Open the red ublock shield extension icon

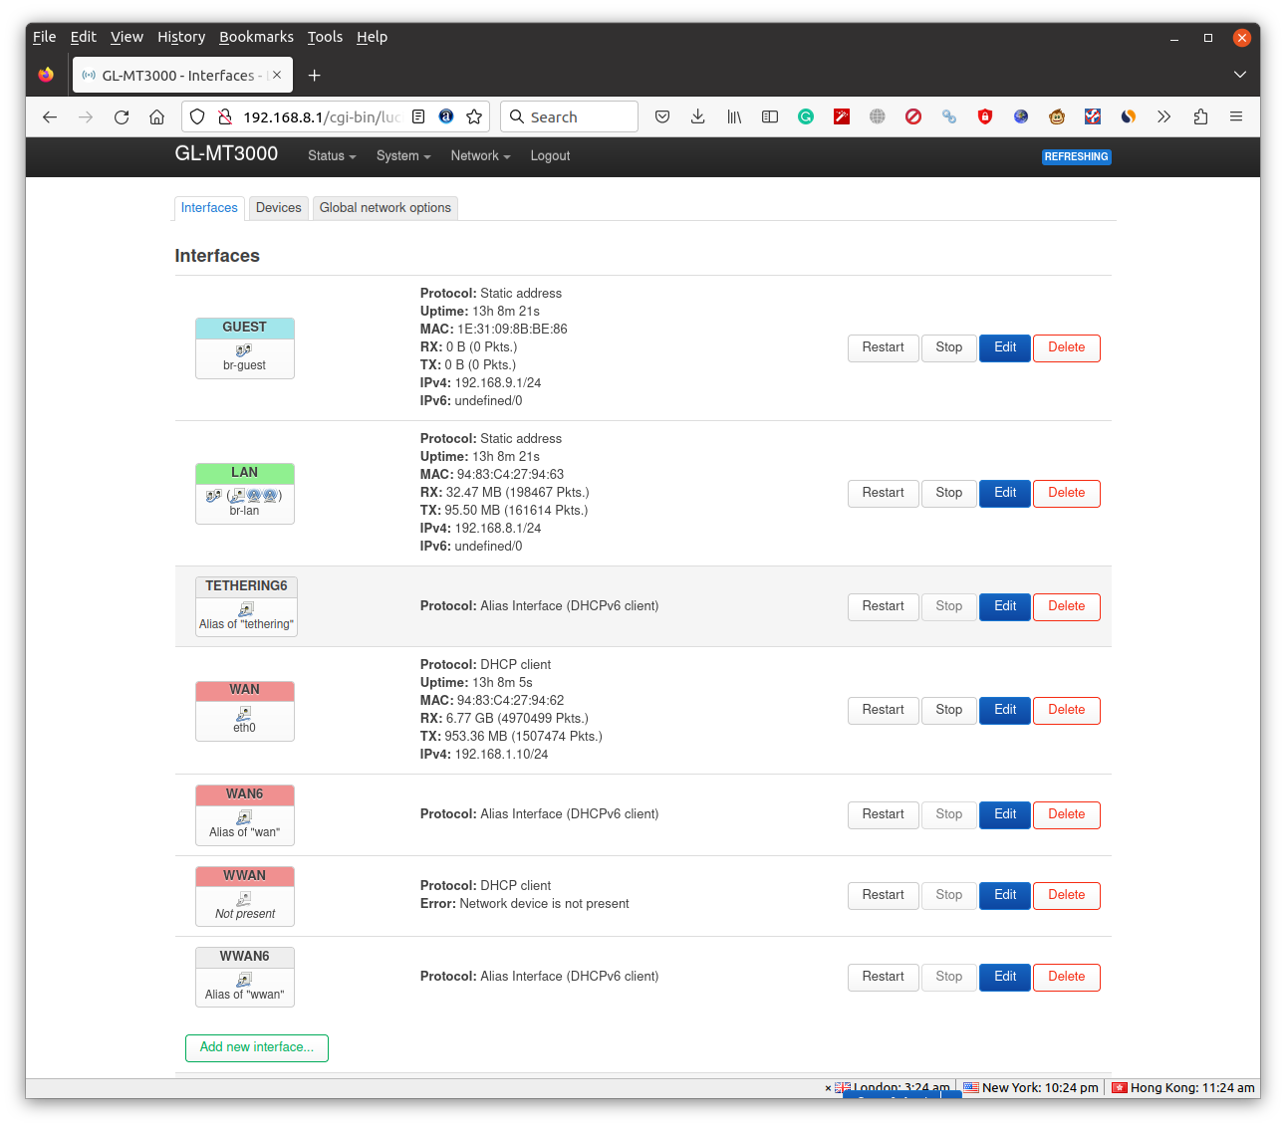[985, 116]
